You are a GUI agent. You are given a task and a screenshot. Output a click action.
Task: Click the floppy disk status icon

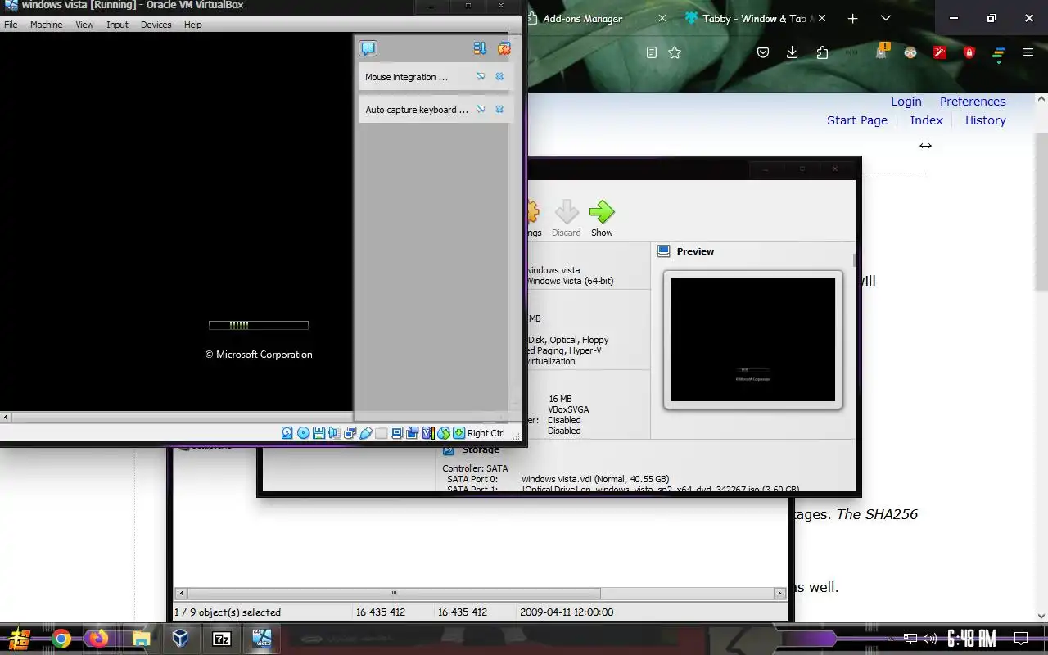coord(318,433)
